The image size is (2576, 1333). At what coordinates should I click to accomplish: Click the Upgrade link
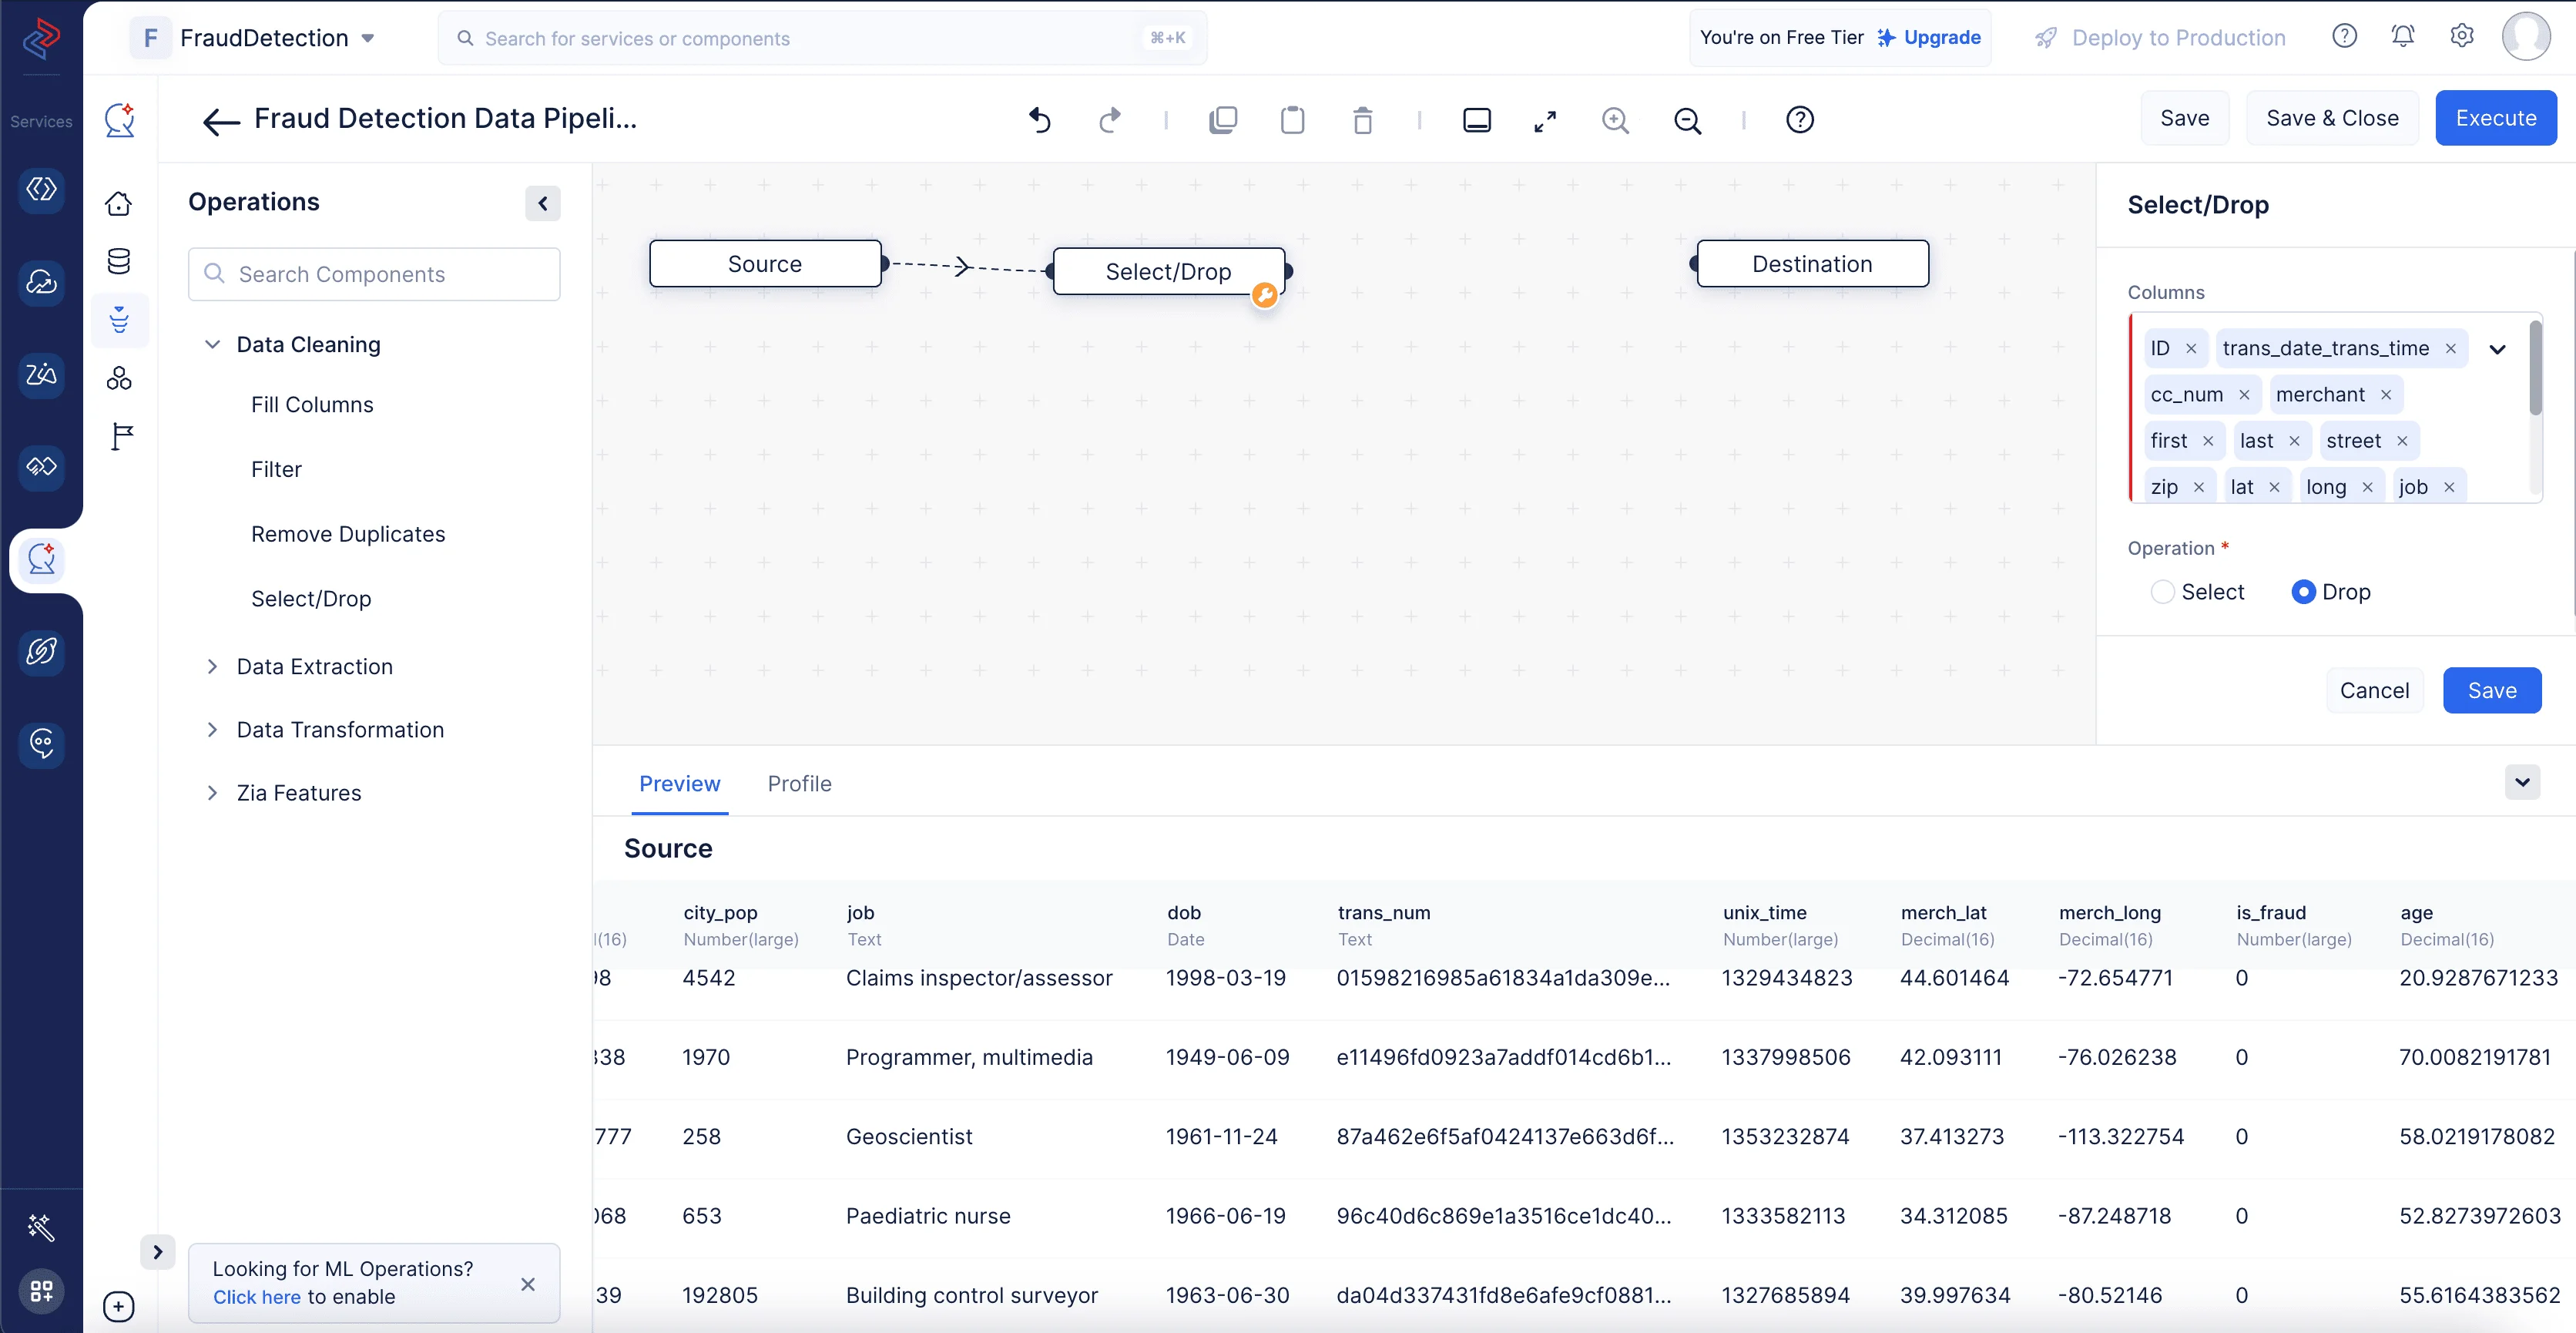pos(1930,38)
